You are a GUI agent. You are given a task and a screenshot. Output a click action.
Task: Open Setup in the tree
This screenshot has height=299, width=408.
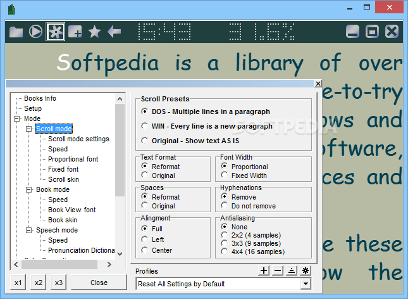[33, 108]
